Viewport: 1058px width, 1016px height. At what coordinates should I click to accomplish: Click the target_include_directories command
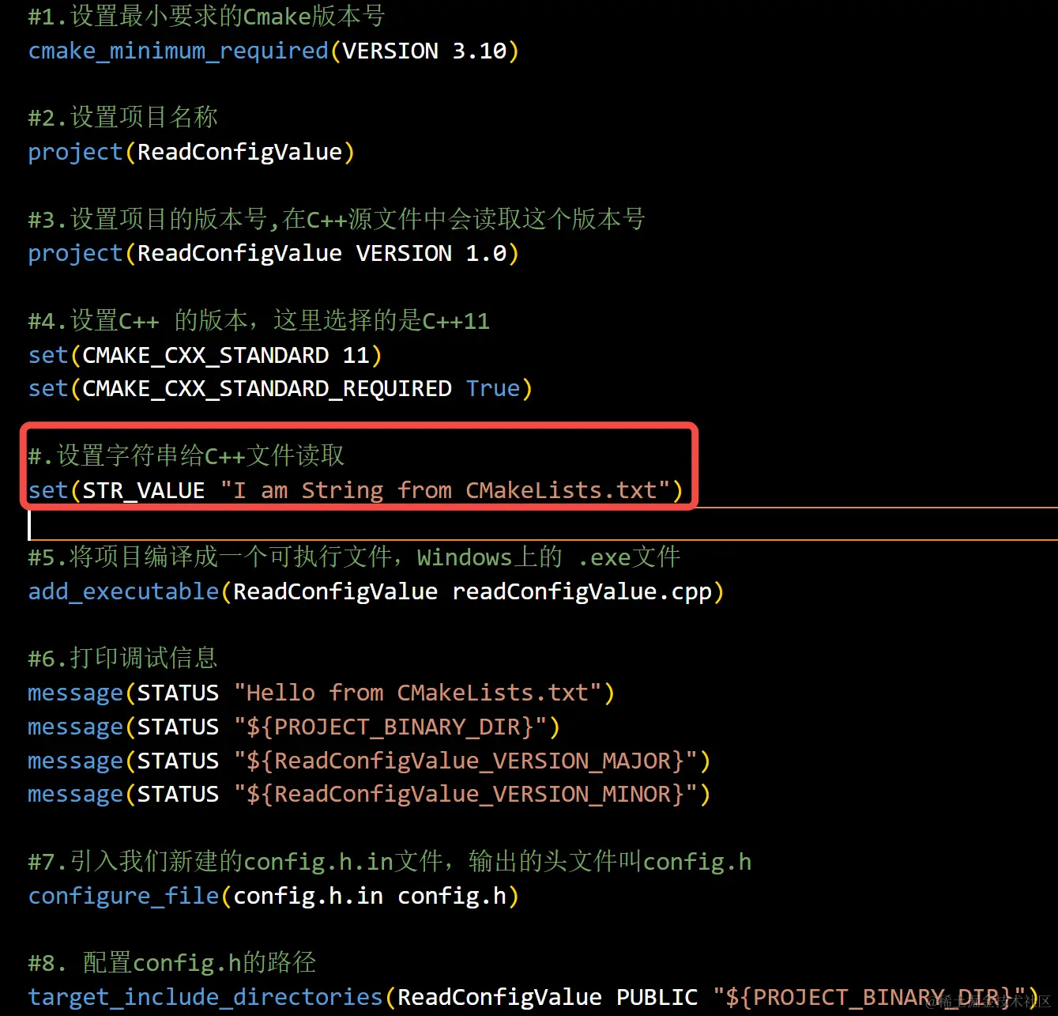205,997
